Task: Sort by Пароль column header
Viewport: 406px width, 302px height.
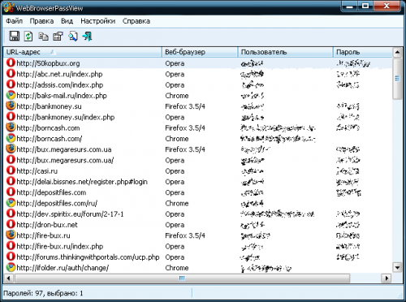Action: pos(363,52)
